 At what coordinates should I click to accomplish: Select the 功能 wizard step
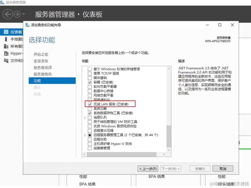point(52,81)
